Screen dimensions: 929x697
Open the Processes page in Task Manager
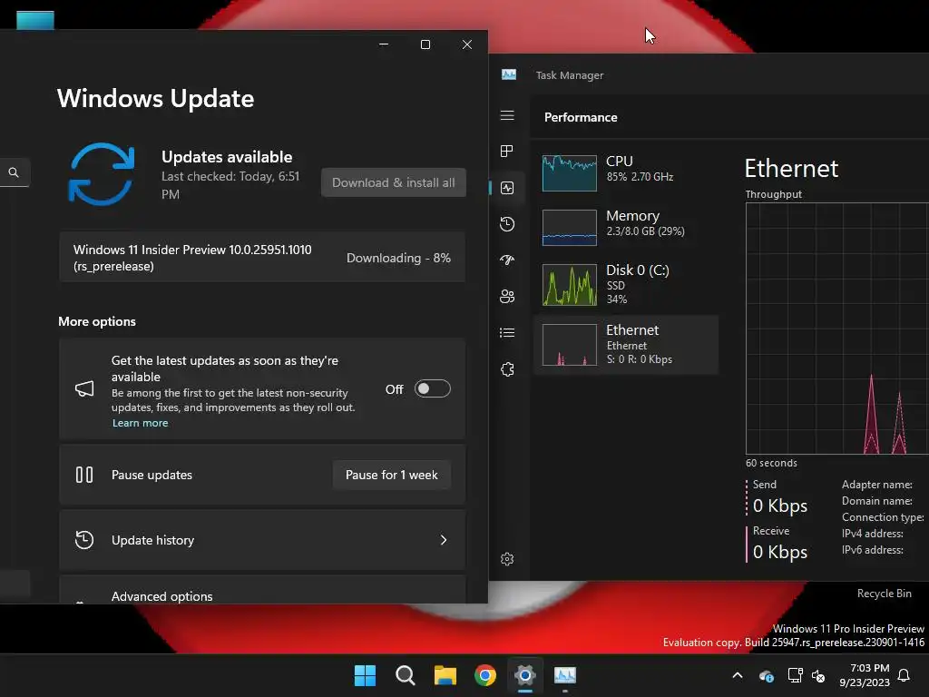[x=507, y=152]
